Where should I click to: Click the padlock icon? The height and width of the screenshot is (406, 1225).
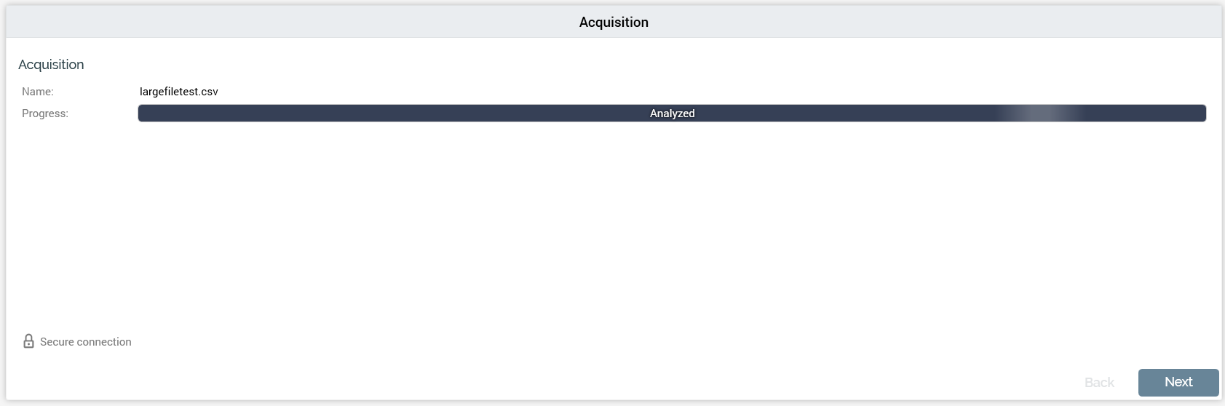click(28, 341)
